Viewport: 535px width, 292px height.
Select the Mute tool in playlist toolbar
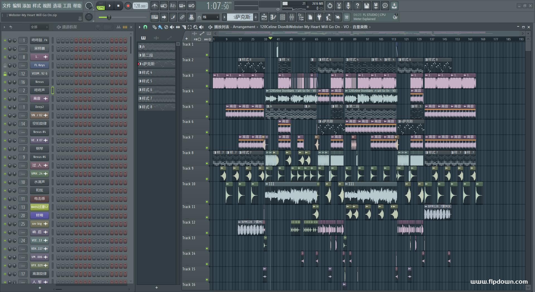coord(172,27)
